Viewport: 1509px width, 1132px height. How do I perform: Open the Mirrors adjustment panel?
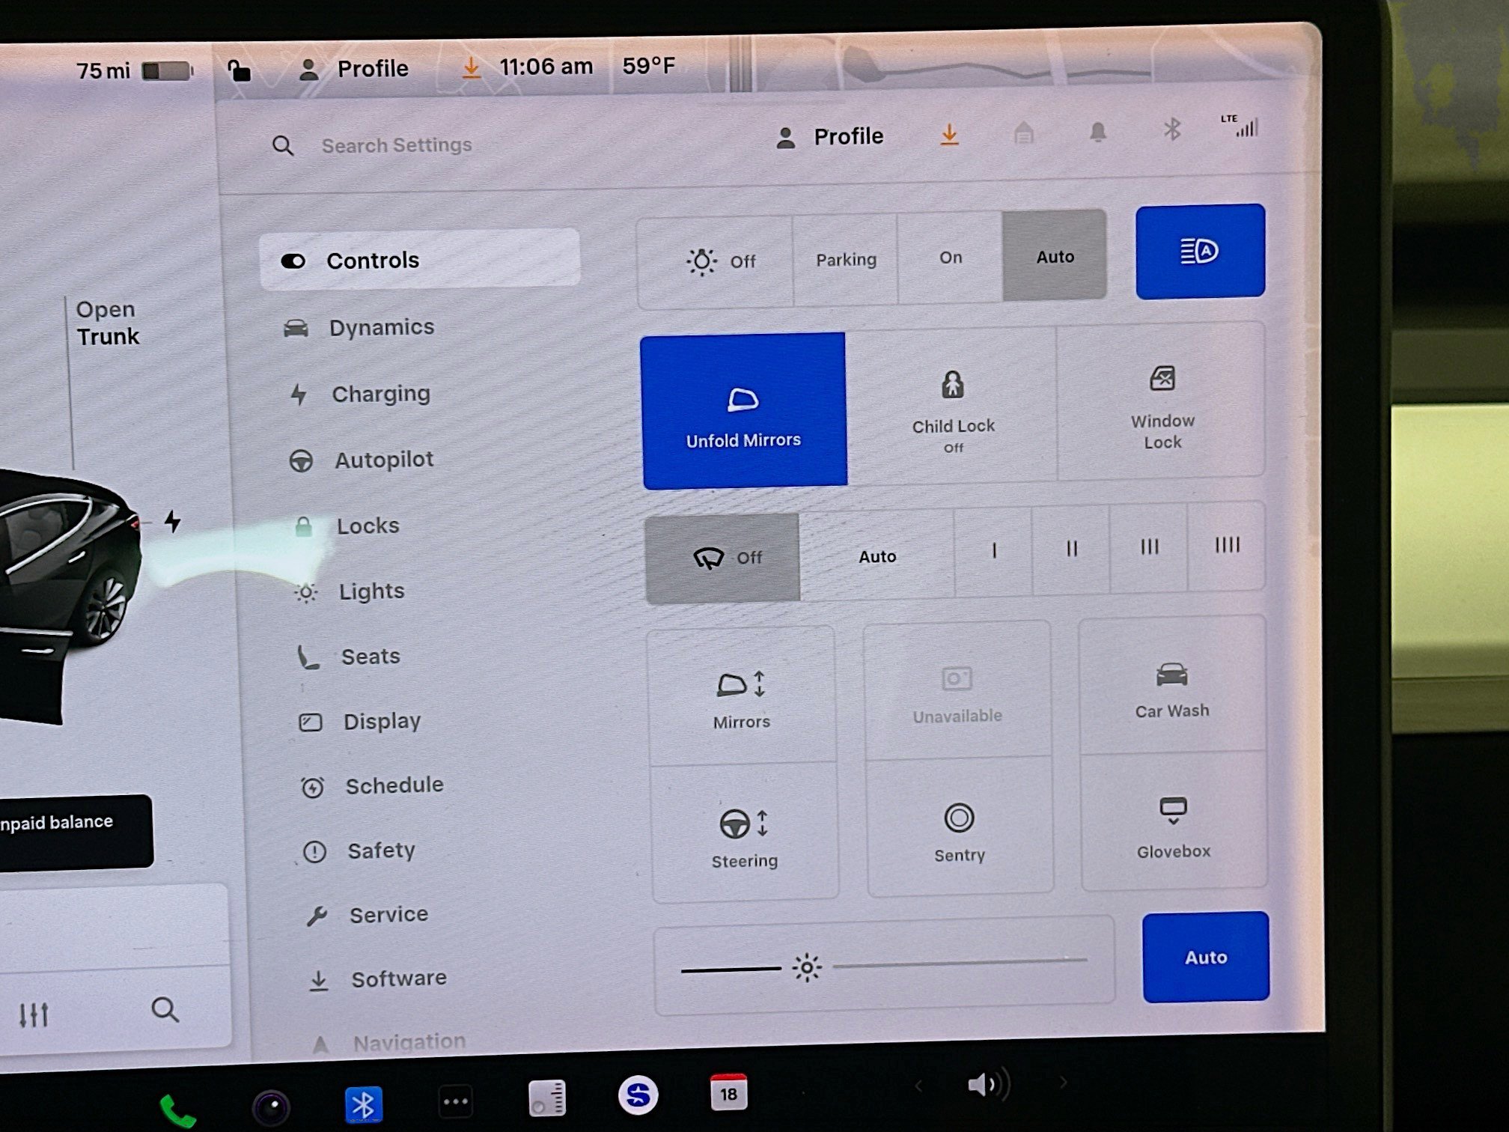tap(743, 696)
